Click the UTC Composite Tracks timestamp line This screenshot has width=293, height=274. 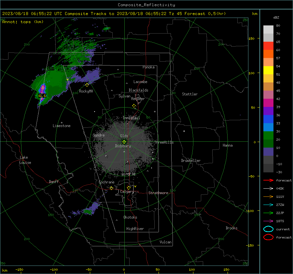(114, 14)
